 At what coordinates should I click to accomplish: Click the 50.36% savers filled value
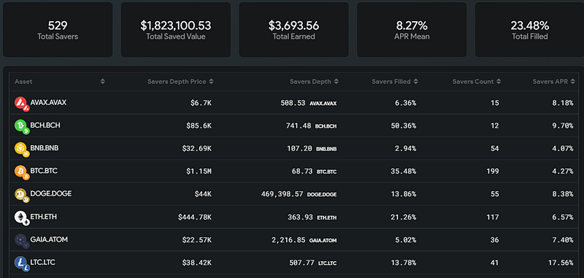click(x=403, y=126)
